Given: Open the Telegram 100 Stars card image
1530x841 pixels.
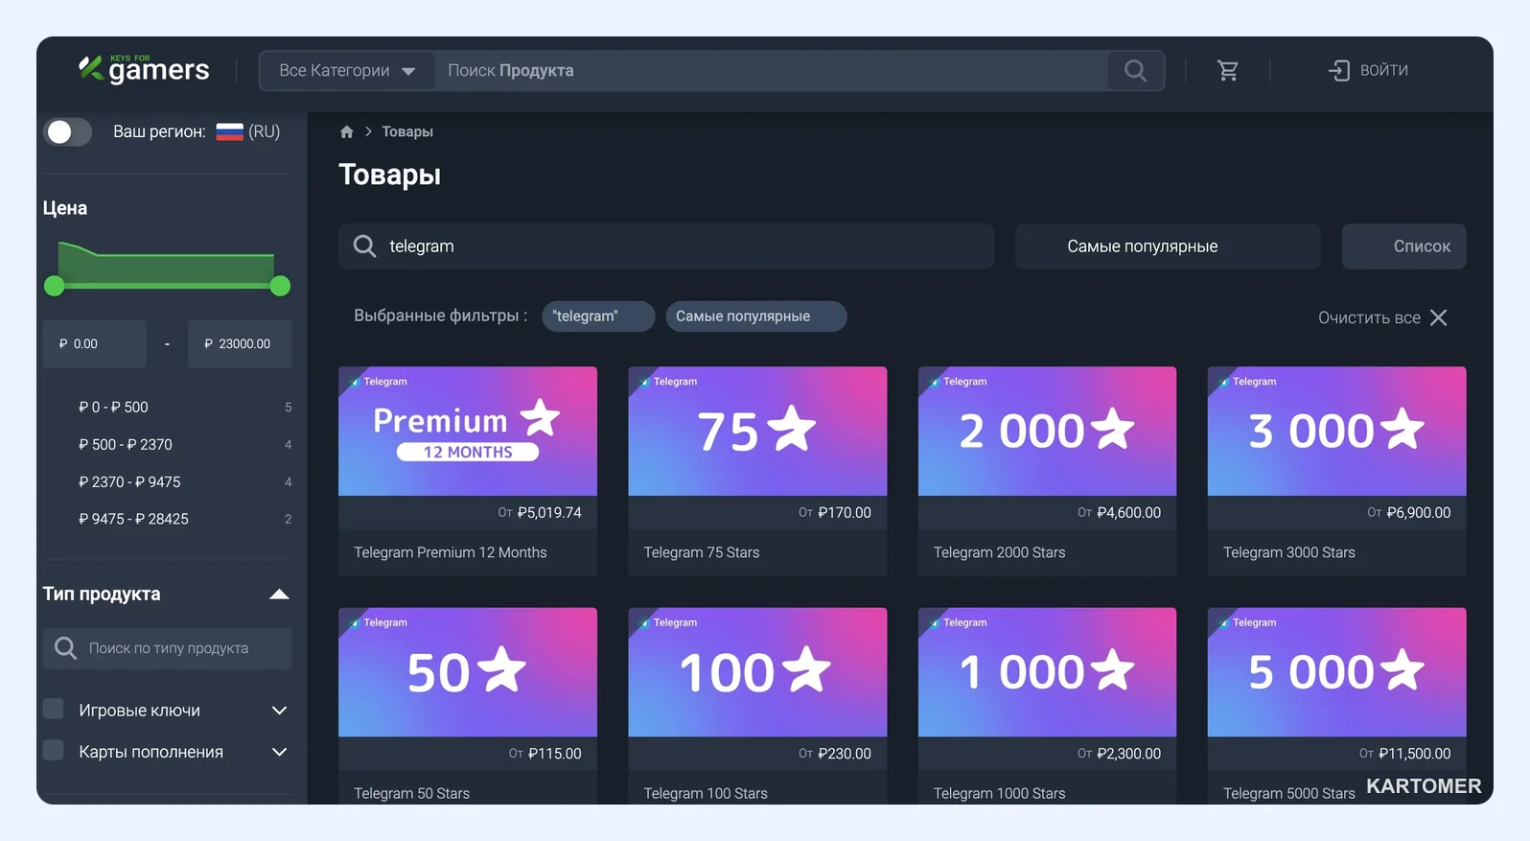Looking at the screenshot, I should click(x=757, y=672).
